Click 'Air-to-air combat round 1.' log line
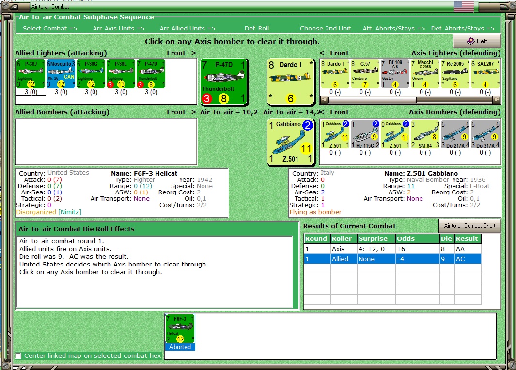 [x=62, y=241]
